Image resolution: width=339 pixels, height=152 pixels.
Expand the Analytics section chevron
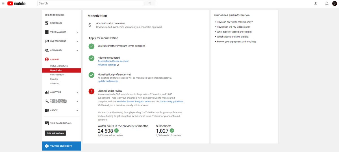pos(77,92)
